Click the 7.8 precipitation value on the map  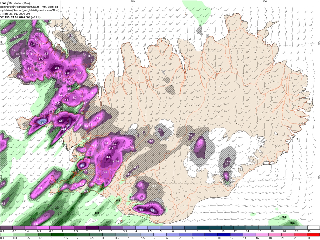41,122
